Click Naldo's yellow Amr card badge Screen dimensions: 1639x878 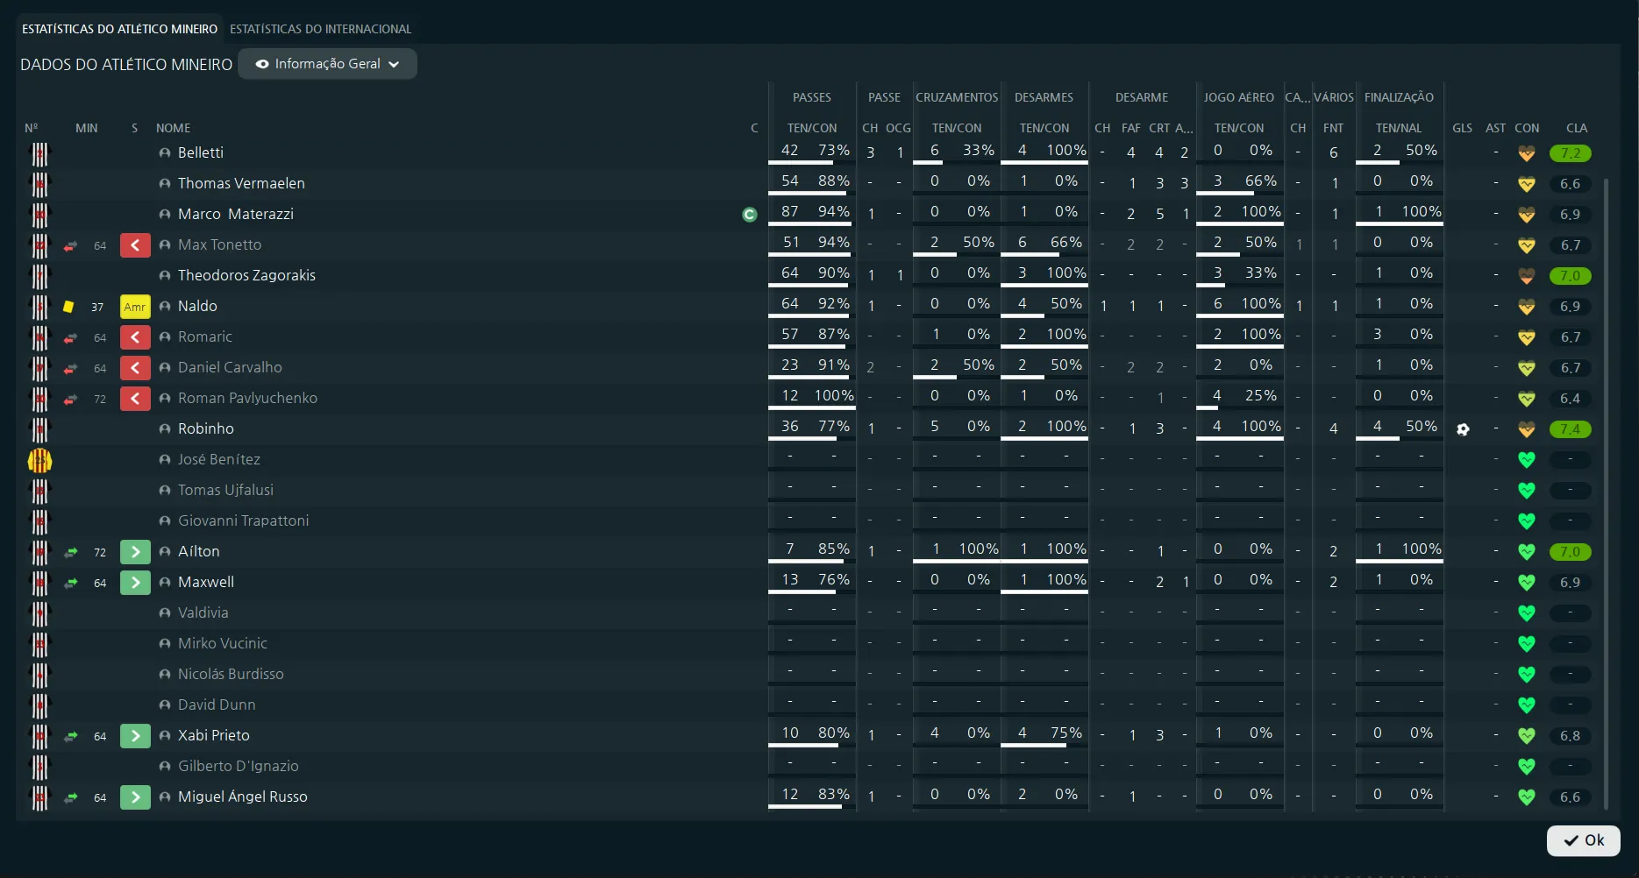click(135, 307)
